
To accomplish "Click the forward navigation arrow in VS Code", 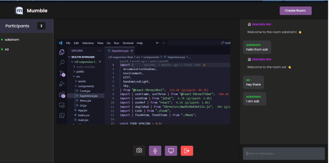I will pyautogui.click(x=163, y=43).
